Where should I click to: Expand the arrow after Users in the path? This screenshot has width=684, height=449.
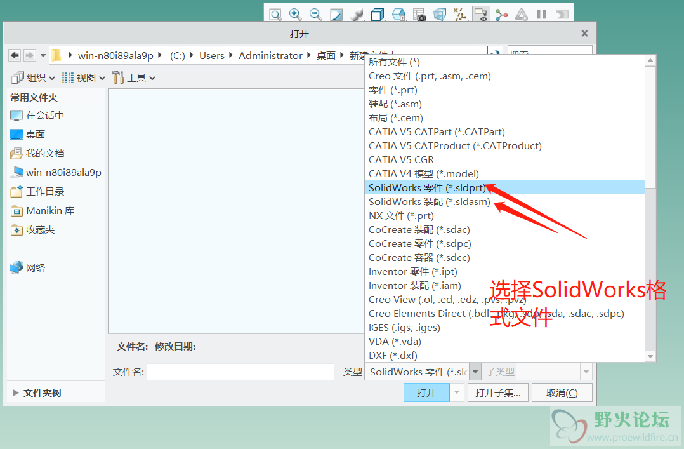click(231, 55)
